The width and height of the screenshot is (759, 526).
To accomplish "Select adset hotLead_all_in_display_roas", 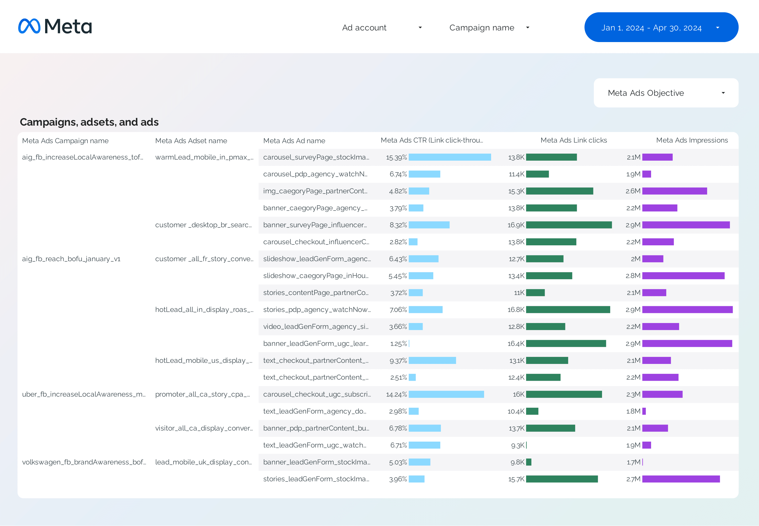I will (204, 310).
